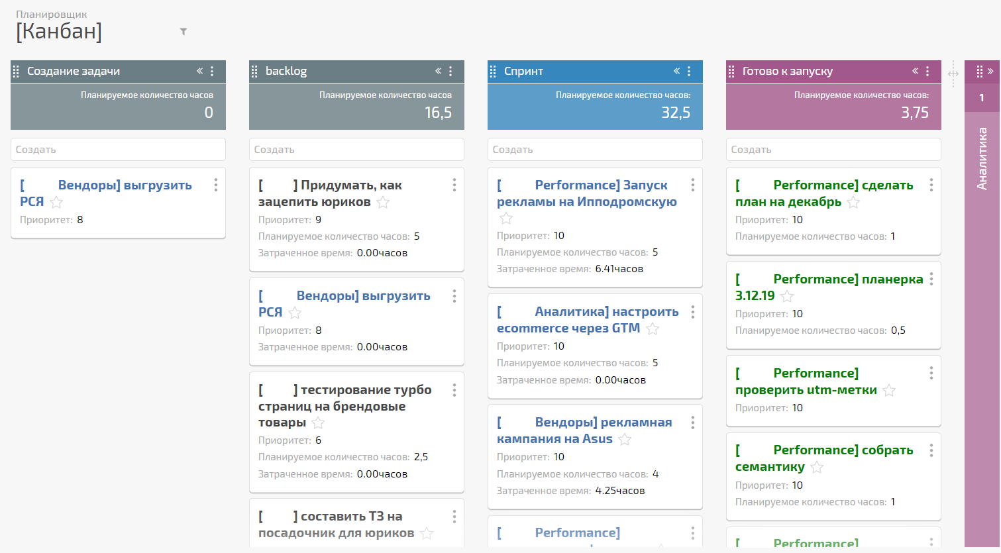Toggle star on 'тестирование турбо страниц' task
1001x553 pixels.
point(318,423)
